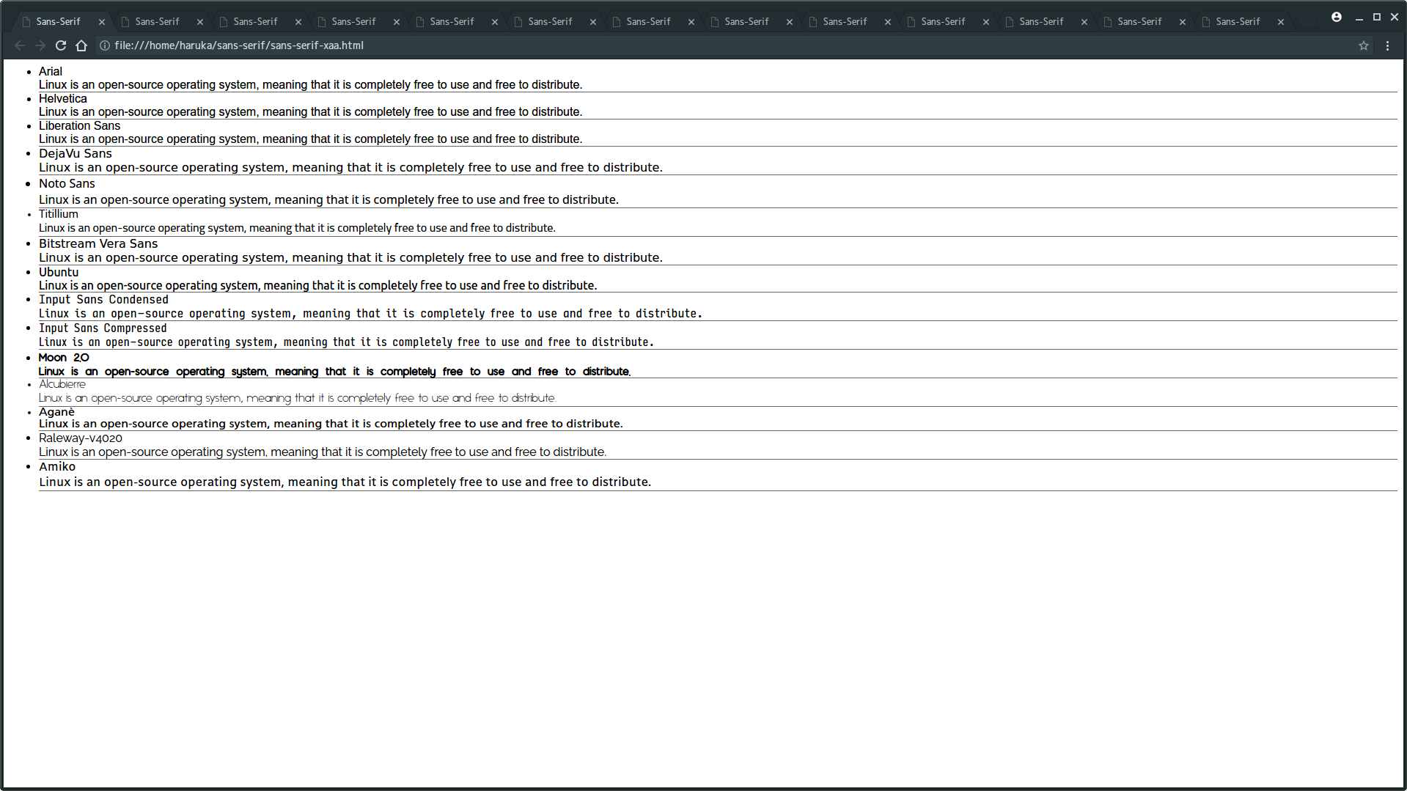This screenshot has width=1407, height=791.
Task: Click the font name "Alcubierre"
Action: click(x=62, y=384)
